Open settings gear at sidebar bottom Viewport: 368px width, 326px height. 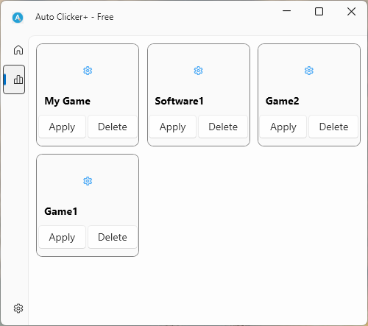click(x=18, y=308)
